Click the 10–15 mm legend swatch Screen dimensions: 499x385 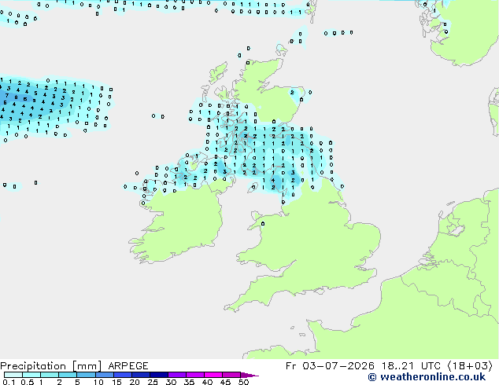(104, 375)
